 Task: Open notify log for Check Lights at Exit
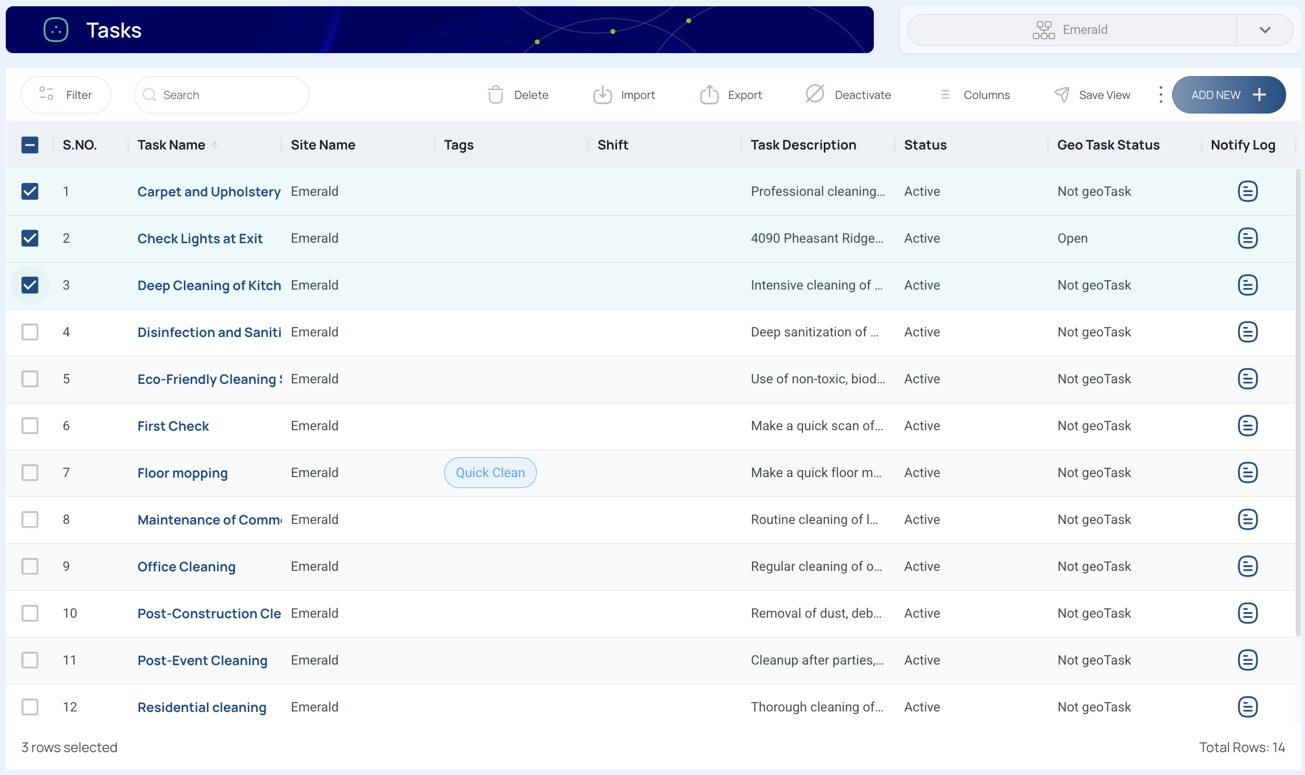[x=1247, y=238]
